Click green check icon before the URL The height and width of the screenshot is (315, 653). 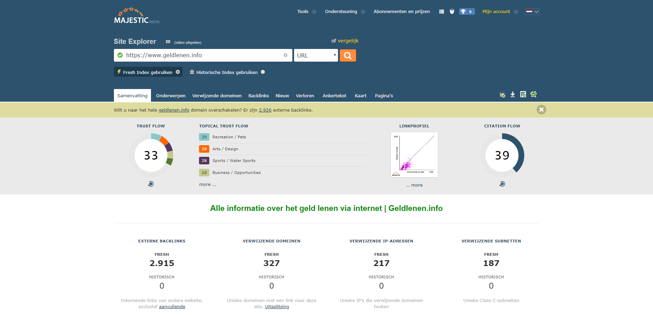pos(120,55)
